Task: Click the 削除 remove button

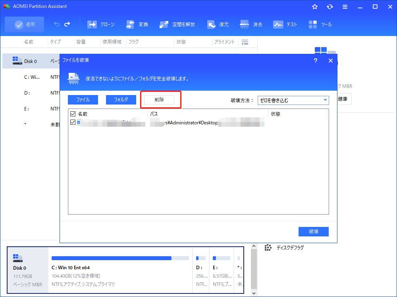Action: 159,100
